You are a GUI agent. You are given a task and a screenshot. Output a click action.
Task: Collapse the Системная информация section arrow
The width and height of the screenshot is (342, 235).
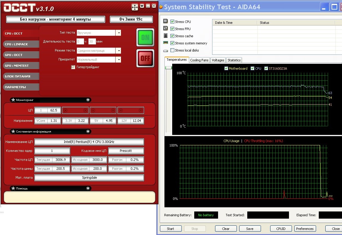[88, 131]
